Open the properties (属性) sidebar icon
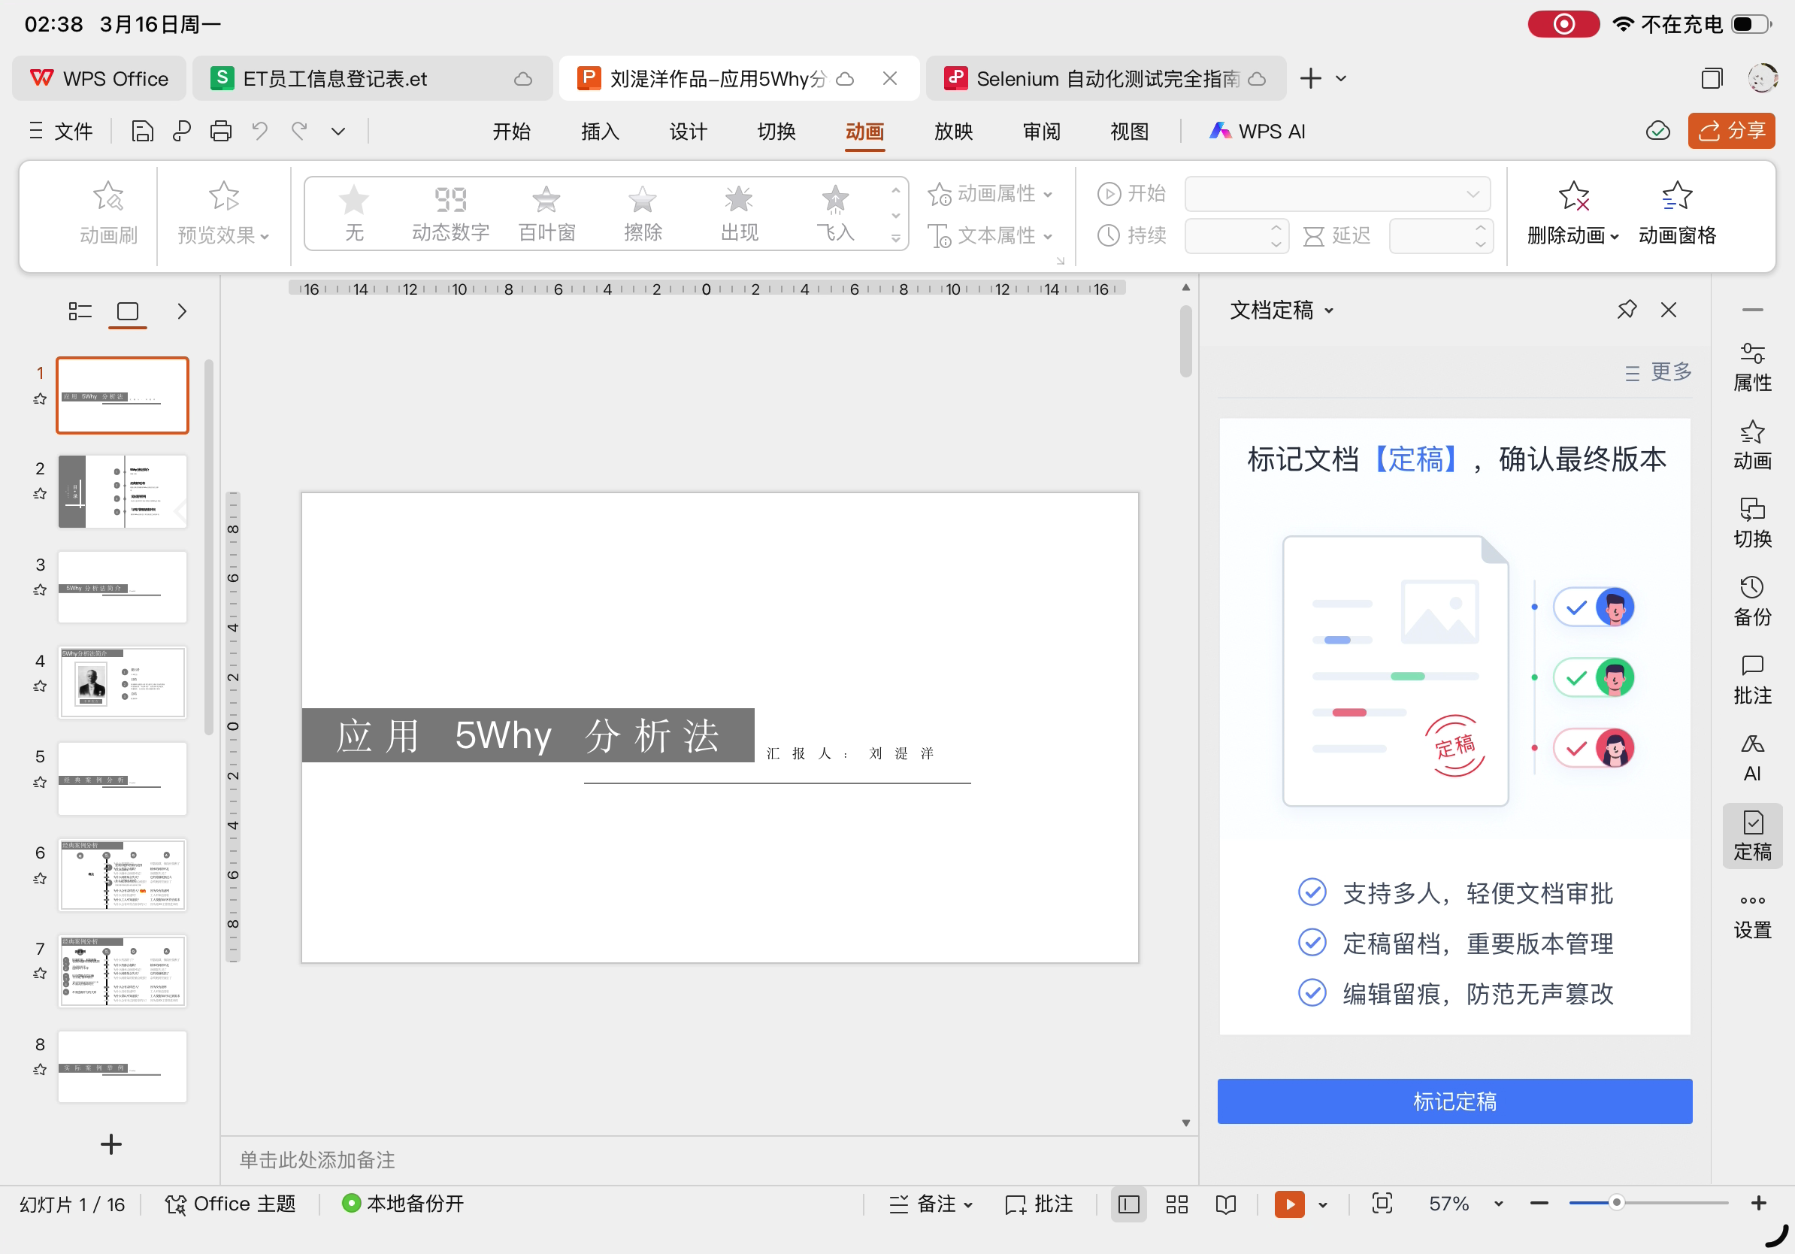Image resolution: width=1795 pixels, height=1254 pixels. pyautogui.click(x=1751, y=366)
